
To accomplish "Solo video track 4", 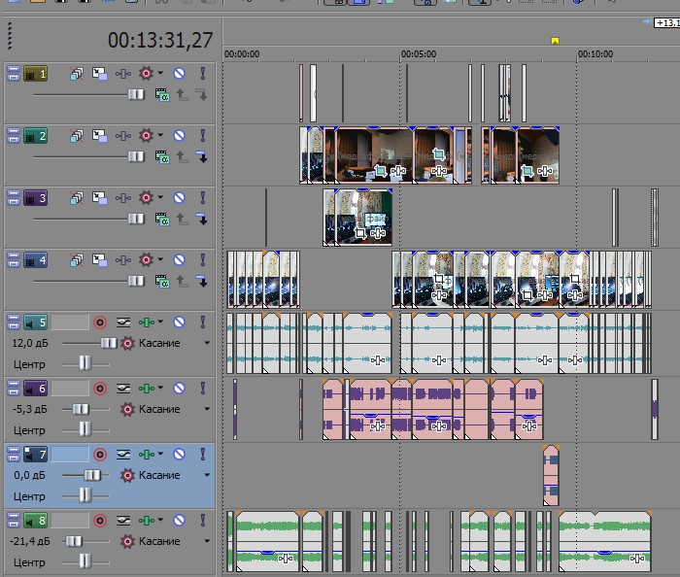I will tap(202, 260).
